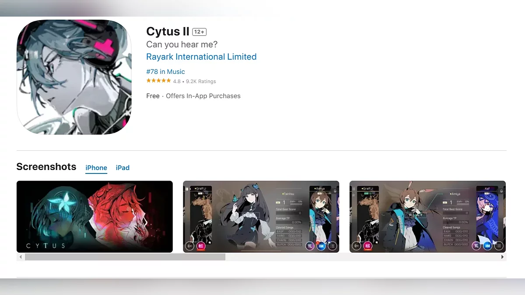Click the 12+ age rating badge
The width and height of the screenshot is (525, 295).
click(x=199, y=32)
